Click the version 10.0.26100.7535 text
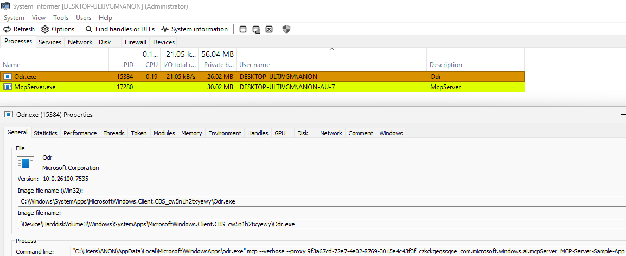 [x=66, y=179]
